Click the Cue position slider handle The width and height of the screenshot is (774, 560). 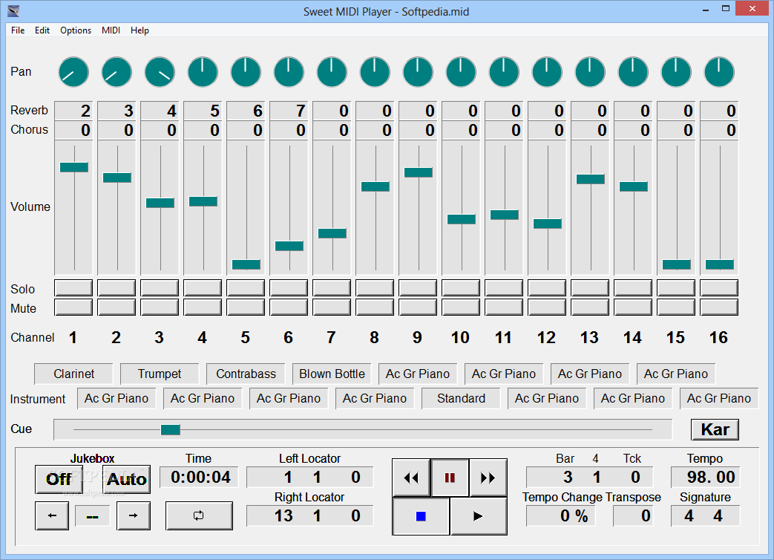click(x=170, y=429)
